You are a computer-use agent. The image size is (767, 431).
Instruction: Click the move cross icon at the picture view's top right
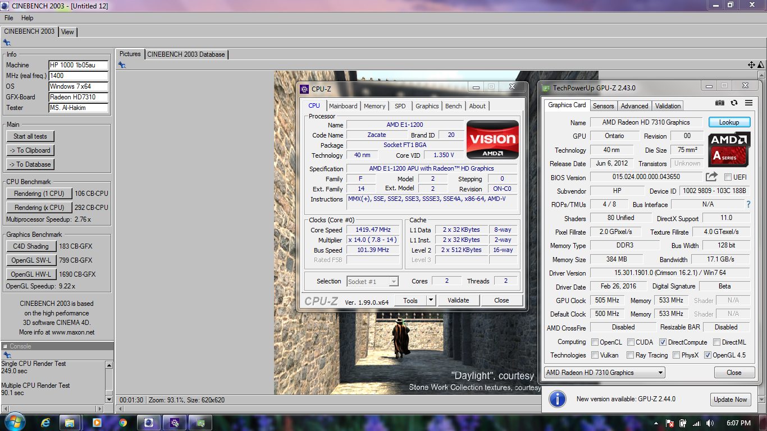751,65
